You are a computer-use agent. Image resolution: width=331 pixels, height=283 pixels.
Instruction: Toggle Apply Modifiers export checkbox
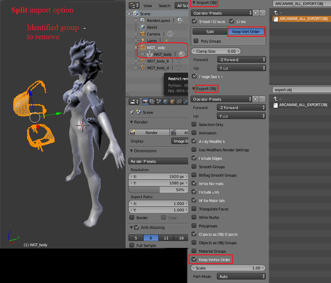coord(194,141)
